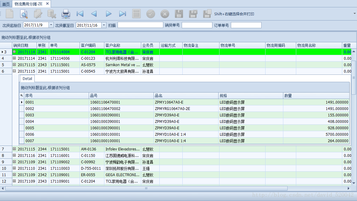The height and width of the screenshot is (201, 357).
Task: Click the 规格 detail column header
Action: (251, 96)
